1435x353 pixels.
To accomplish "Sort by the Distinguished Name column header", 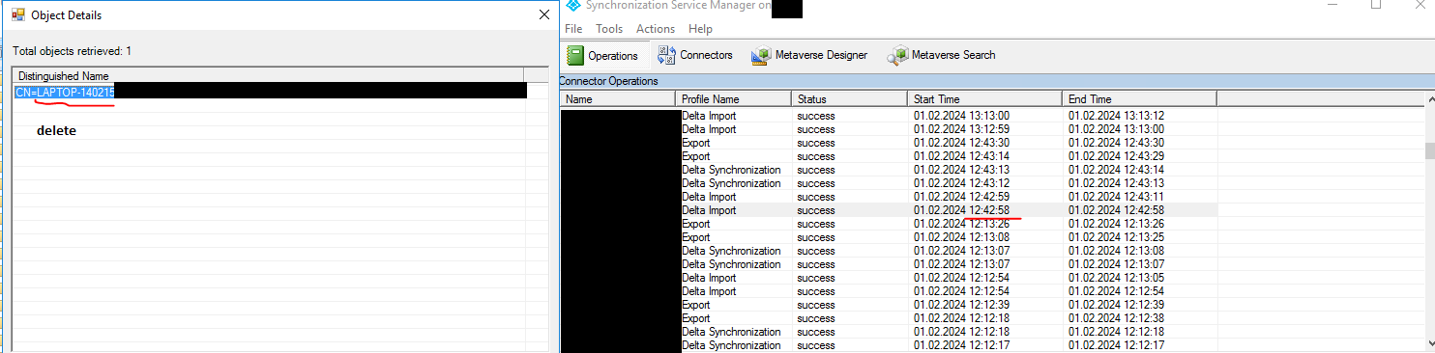I will (268, 75).
